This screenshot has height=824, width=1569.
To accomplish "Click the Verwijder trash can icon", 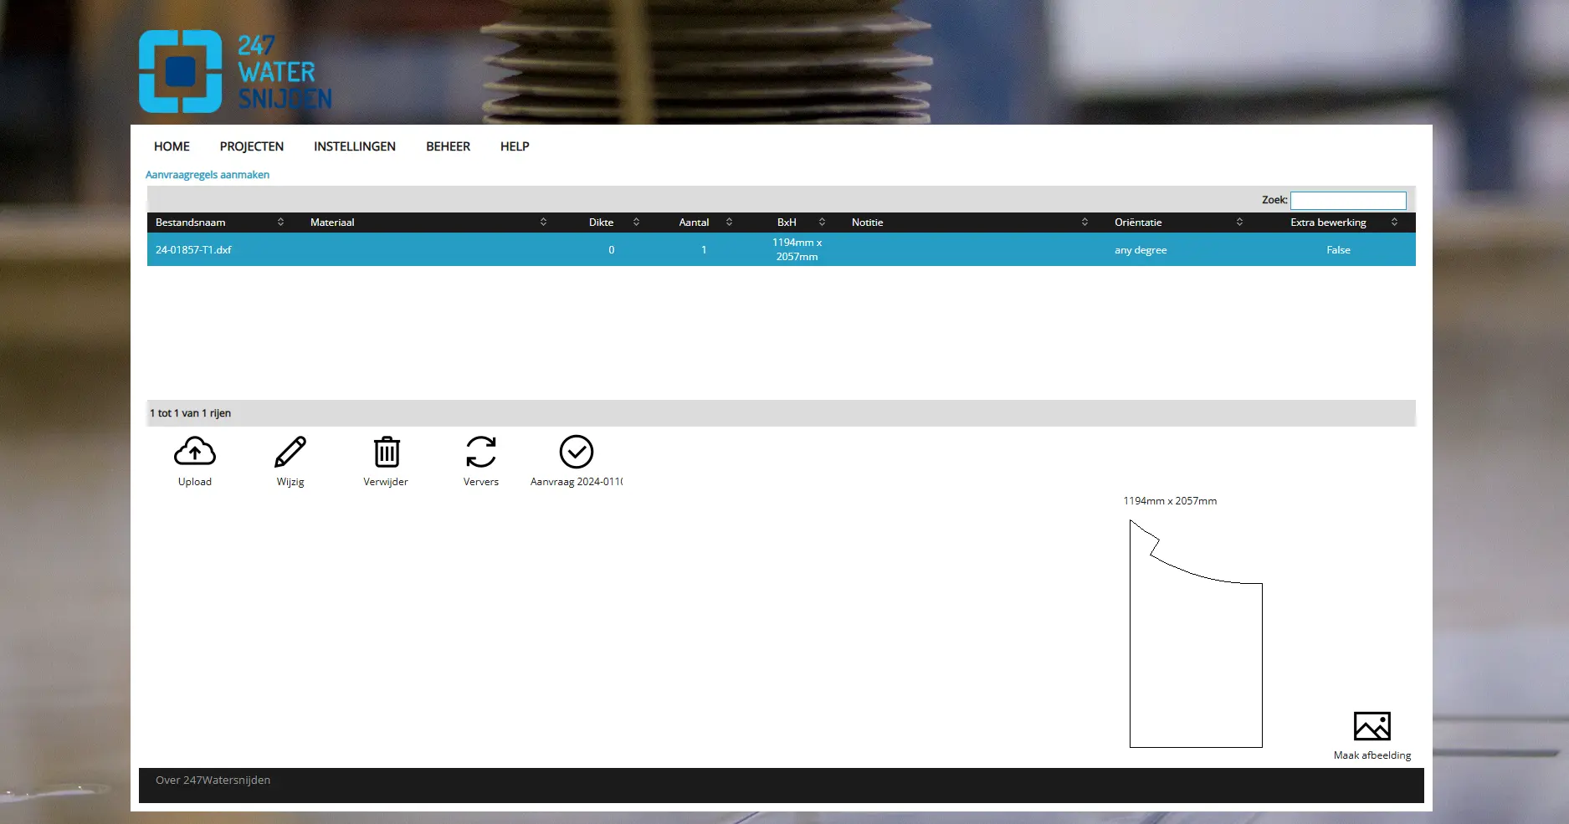I will click(387, 452).
